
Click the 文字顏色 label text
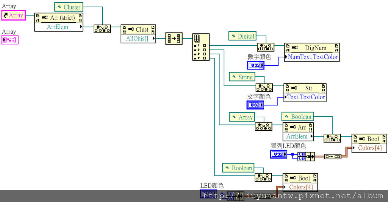coord(259,96)
